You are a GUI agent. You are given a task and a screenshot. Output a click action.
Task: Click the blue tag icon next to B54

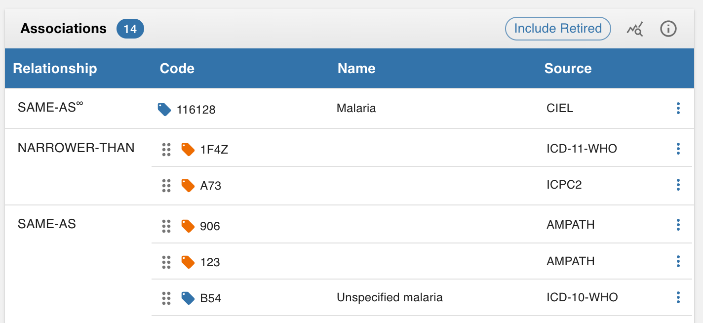(x=188, y=297)
